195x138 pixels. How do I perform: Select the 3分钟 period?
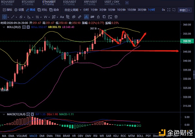103,10
